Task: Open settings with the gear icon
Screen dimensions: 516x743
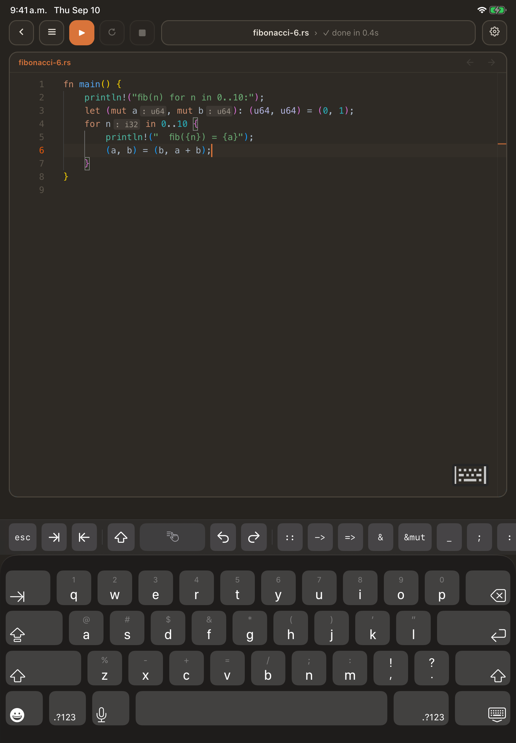Action: tap(494, 33)
